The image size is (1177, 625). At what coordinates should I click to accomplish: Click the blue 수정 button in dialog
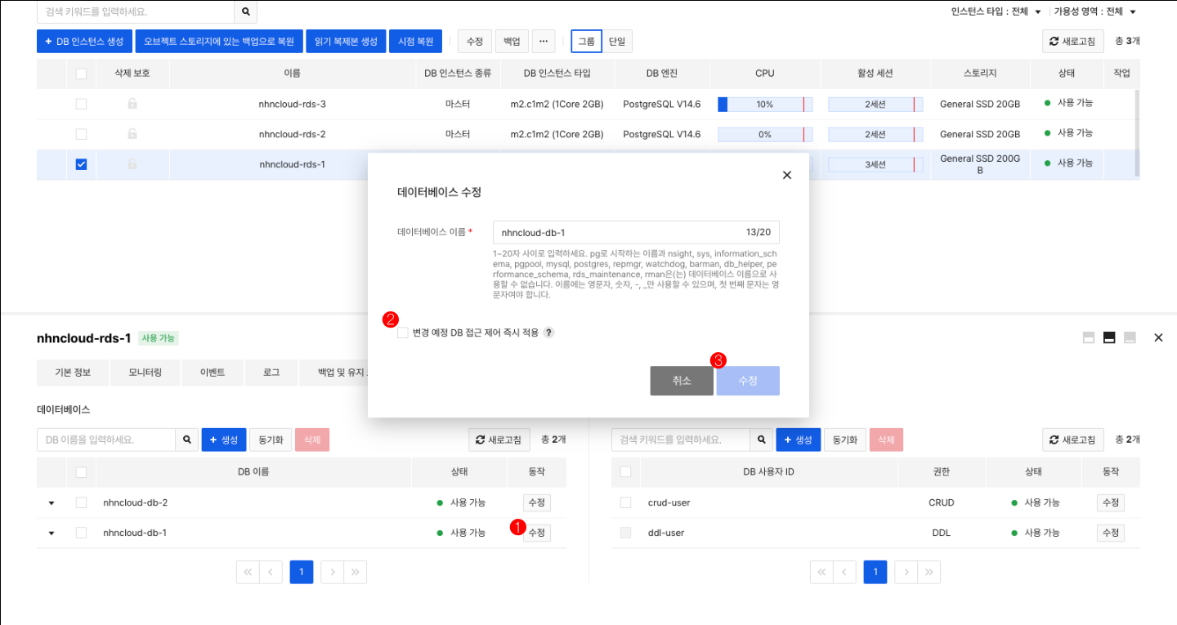(748, 381)
